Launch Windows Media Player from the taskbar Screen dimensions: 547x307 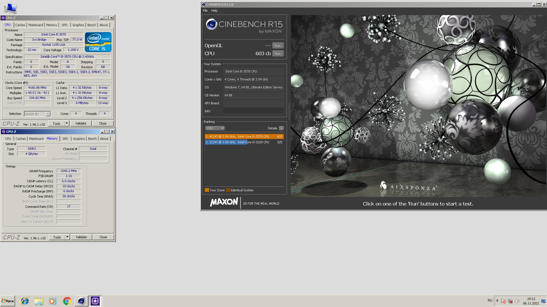(x=53, y=301)
